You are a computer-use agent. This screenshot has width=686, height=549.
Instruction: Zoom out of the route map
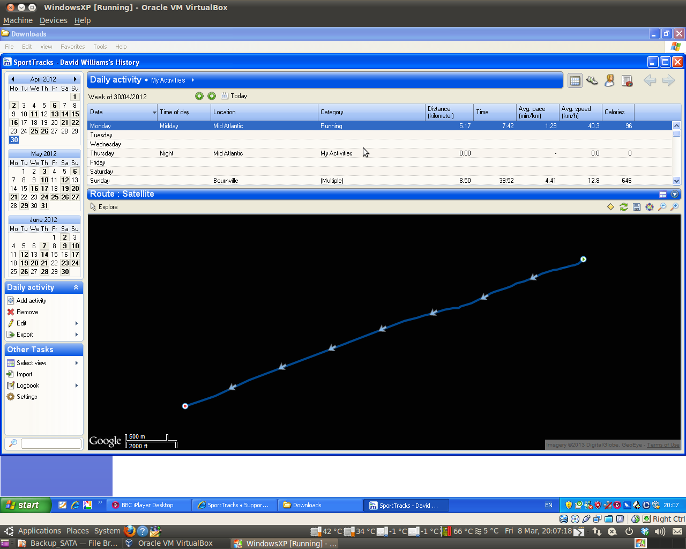(x=662, y=207)
